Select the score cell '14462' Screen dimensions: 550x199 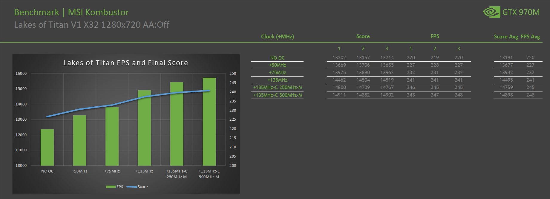click(x=339, y=80)
